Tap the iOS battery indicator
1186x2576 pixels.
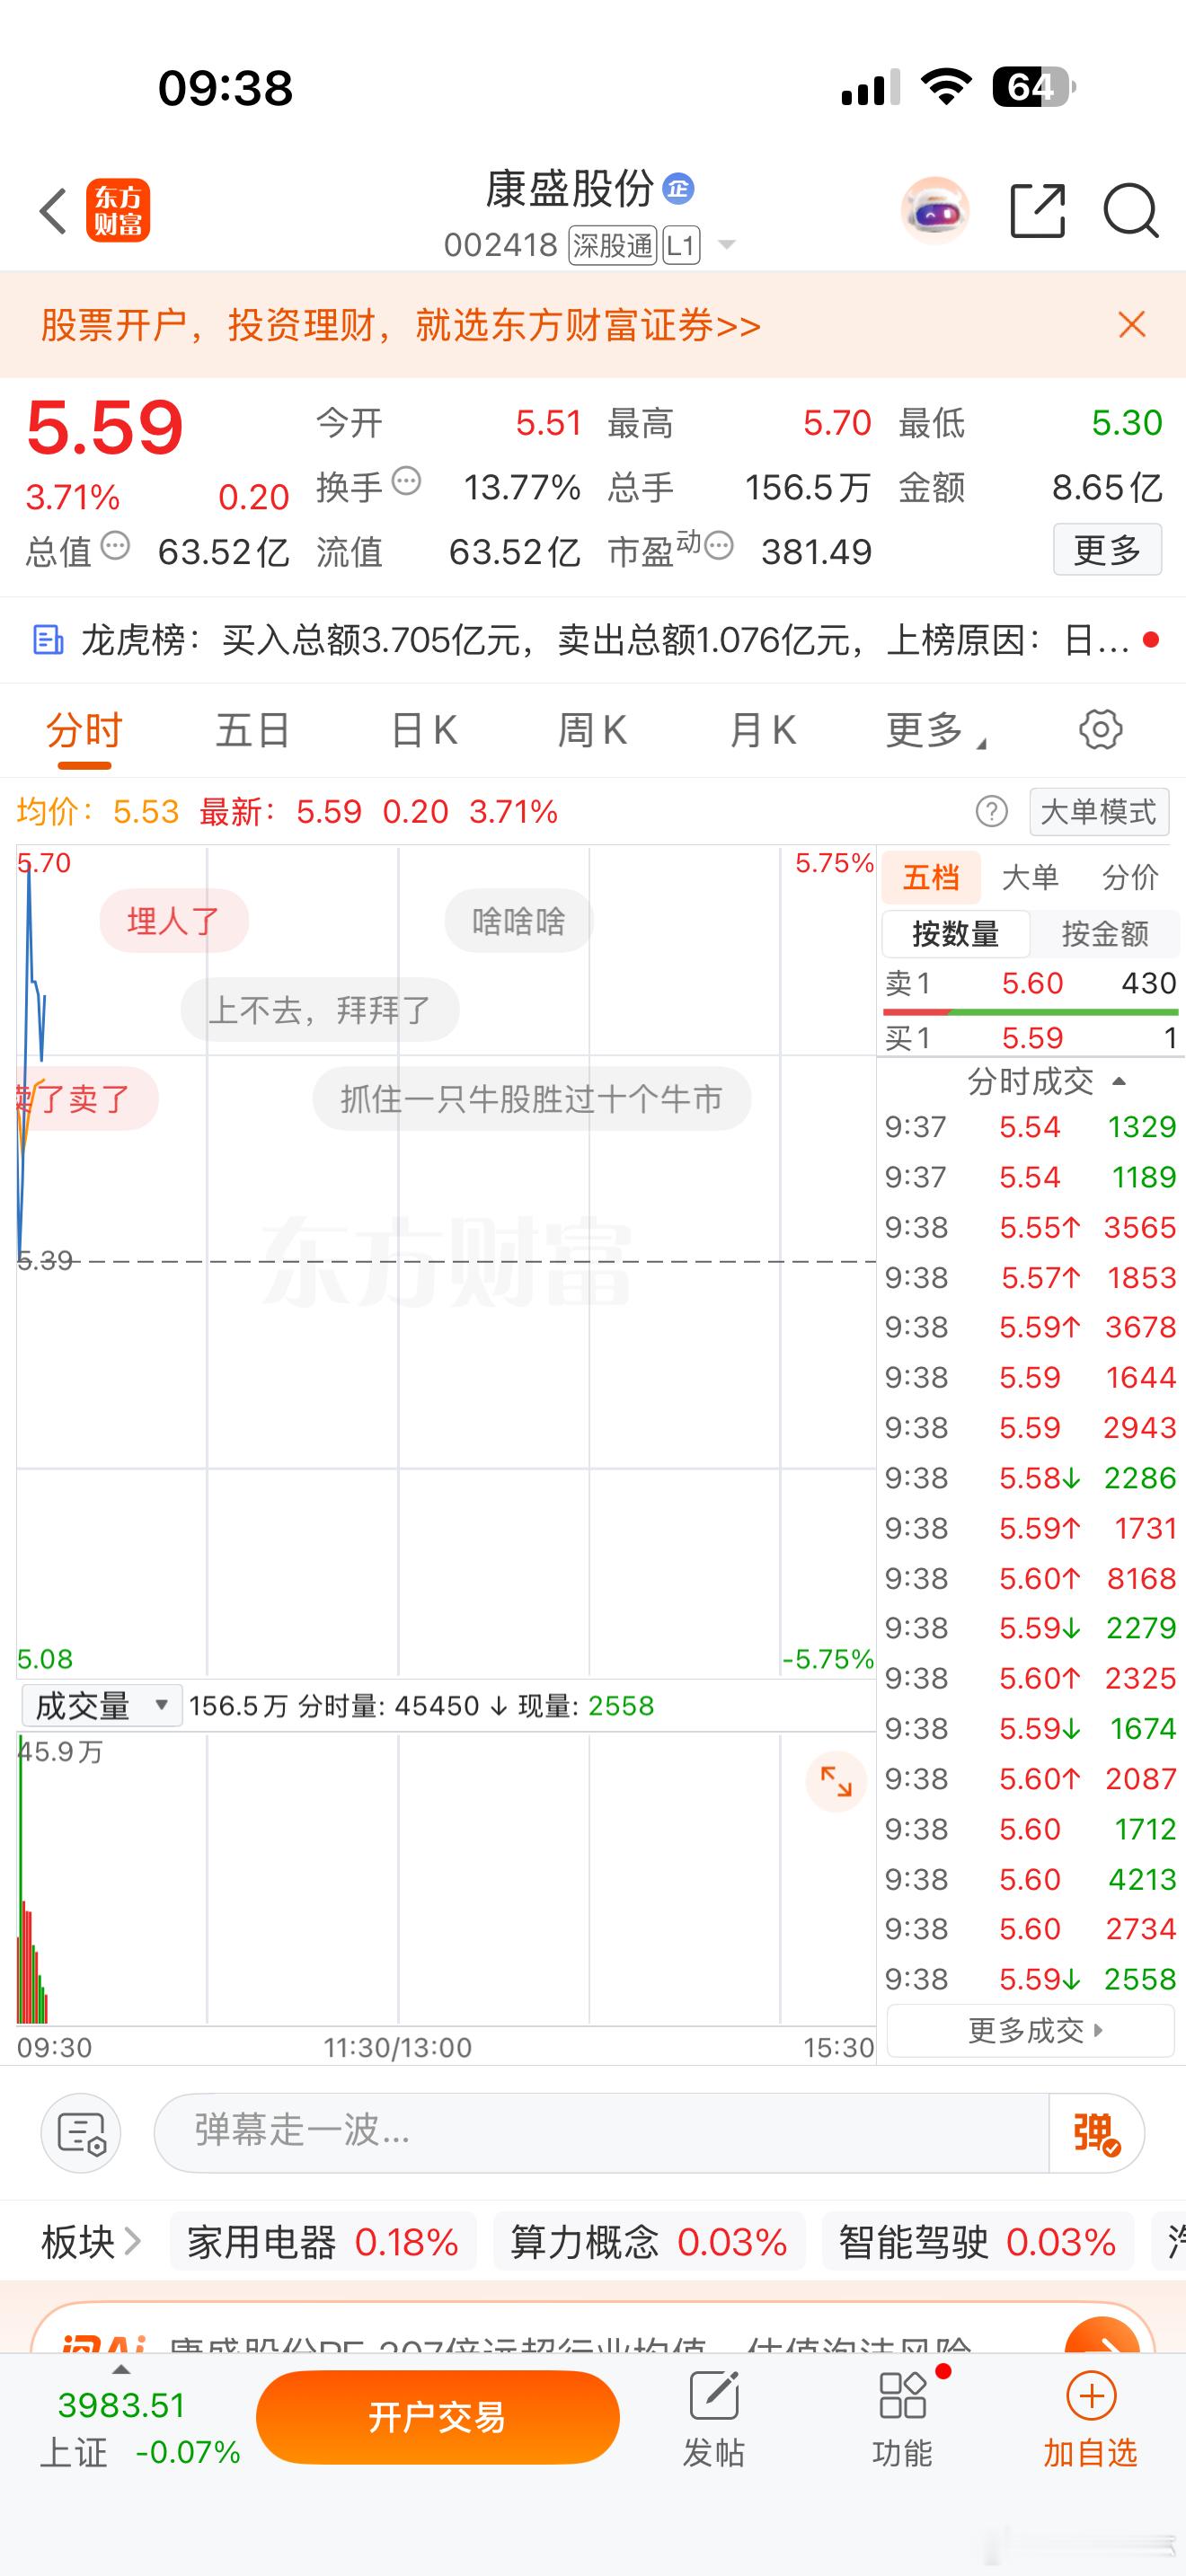click(1034, 87)
